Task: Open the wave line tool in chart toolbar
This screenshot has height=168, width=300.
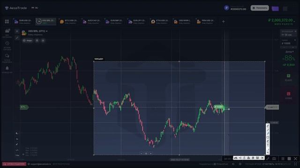Action: pos(17,150)
